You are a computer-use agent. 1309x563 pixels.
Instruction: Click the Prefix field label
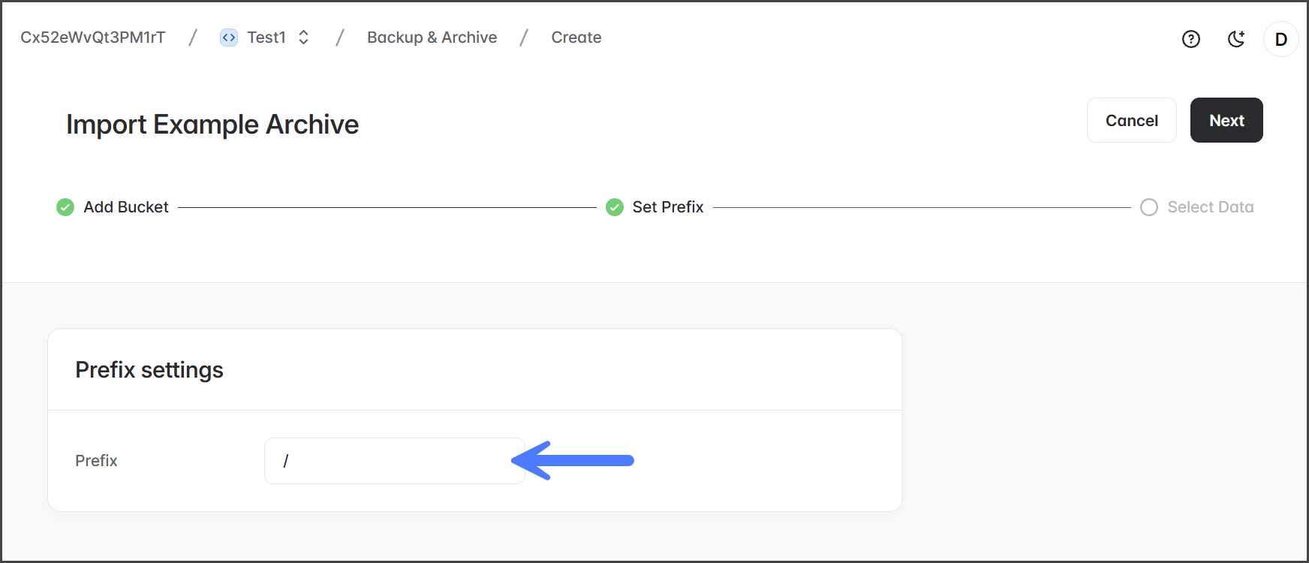point(96,461)
